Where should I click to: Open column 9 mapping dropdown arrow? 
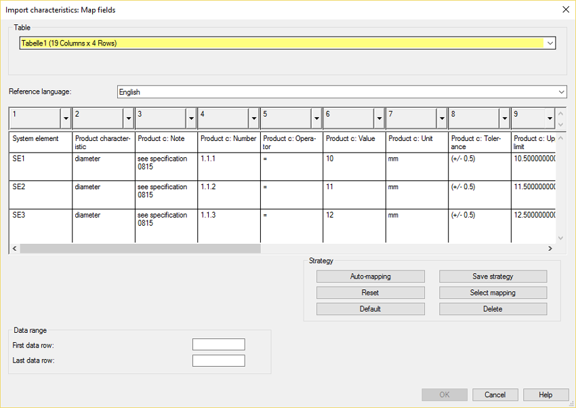pos(550,118)
